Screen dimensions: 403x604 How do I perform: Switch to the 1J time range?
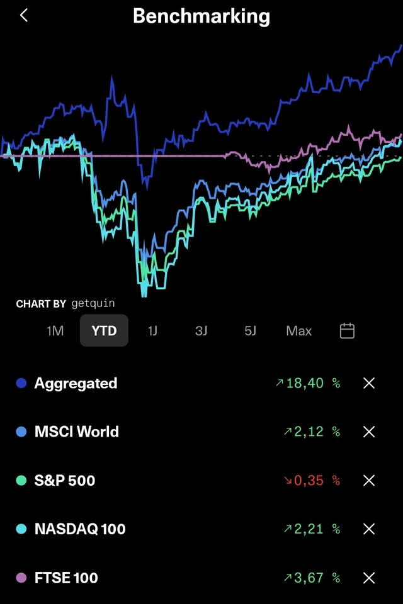click(x=152, y=331)
